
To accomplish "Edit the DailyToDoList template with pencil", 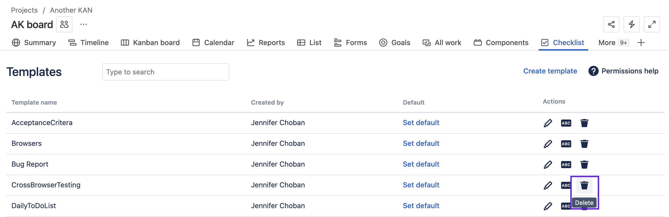I will click(x=548, y=206).
